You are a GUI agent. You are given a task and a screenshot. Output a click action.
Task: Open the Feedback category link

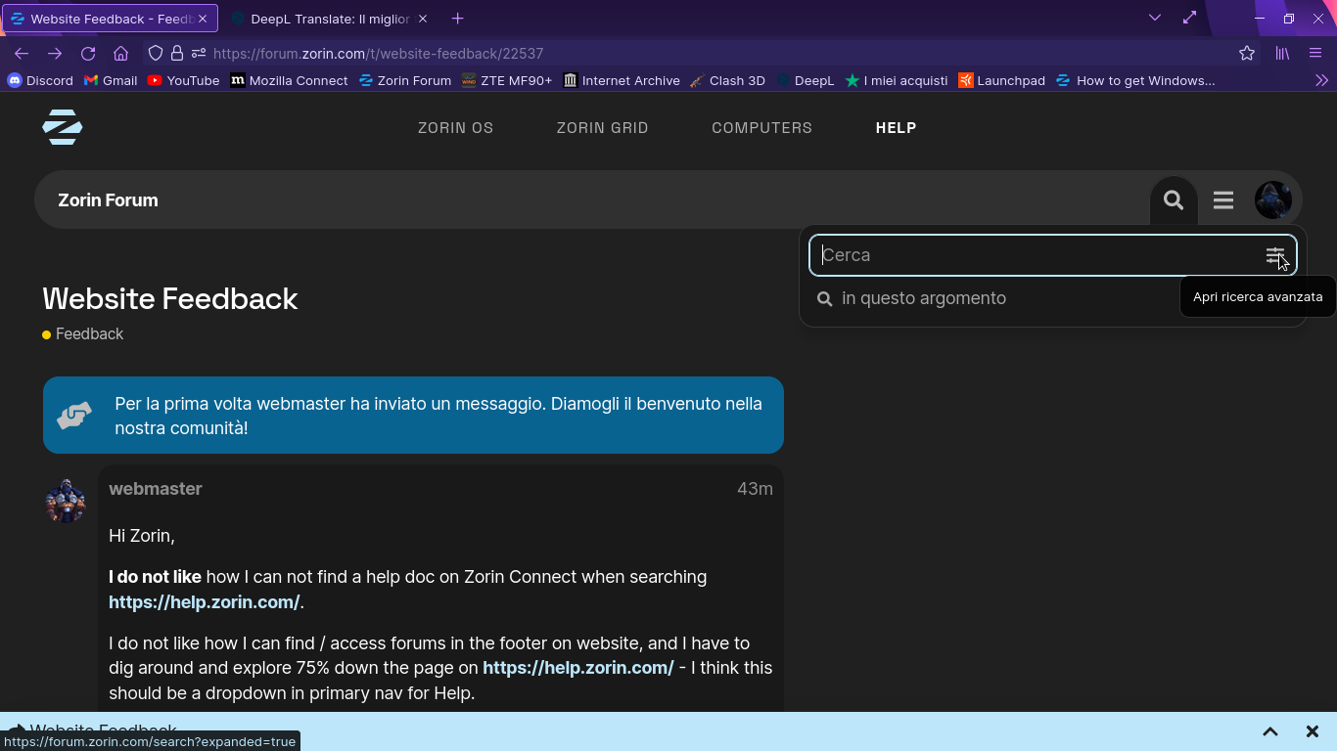pyautogui.click(x=82, y=334)
